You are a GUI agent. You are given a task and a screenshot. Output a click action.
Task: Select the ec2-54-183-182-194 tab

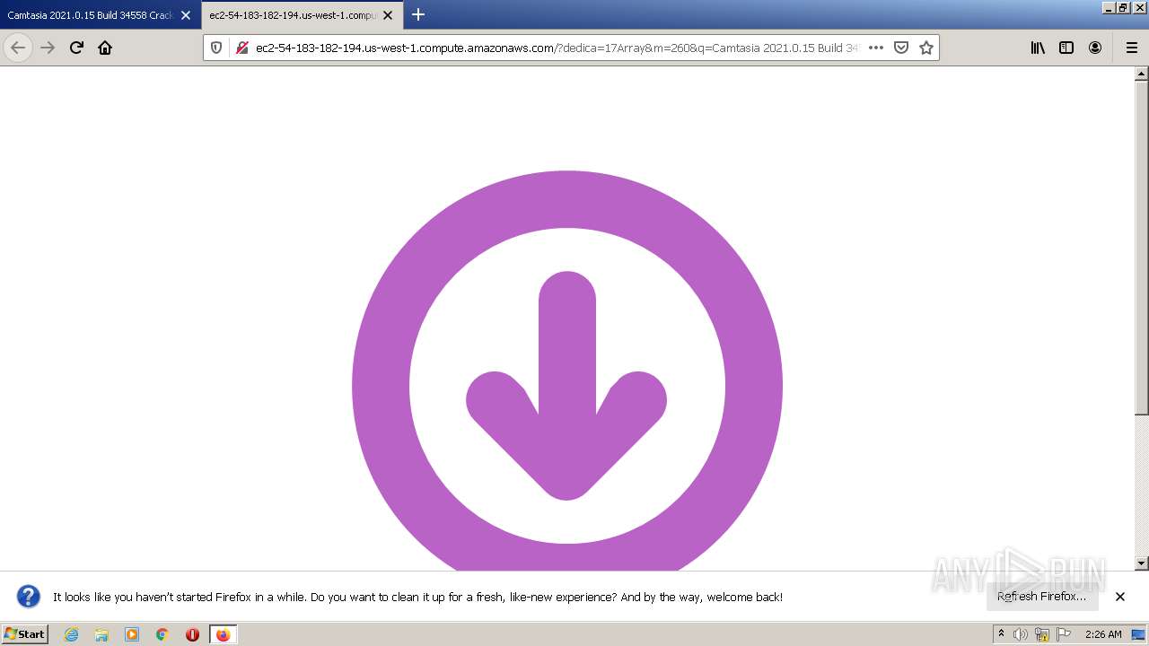[x=292, y=15]
